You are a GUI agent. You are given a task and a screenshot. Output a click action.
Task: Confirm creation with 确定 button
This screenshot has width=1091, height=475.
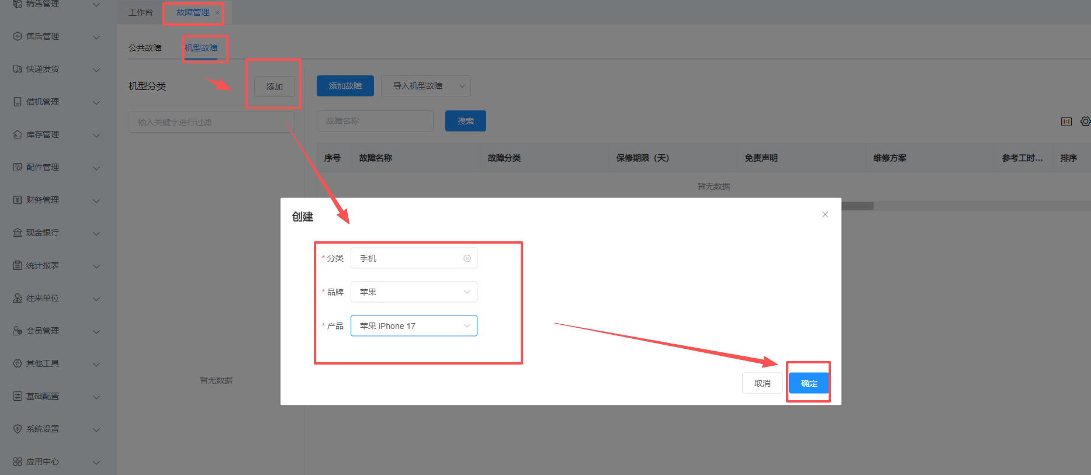[809, 383]
